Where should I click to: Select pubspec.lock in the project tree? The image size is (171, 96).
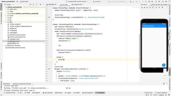[x=14, y=39]
